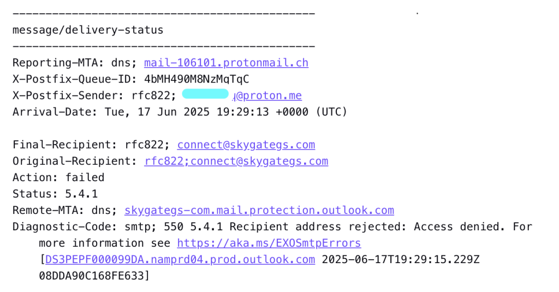Open the Final-Recipient connect@skygategs.com link
Viewport: 559px width, 292px height.
click(246, 145)
